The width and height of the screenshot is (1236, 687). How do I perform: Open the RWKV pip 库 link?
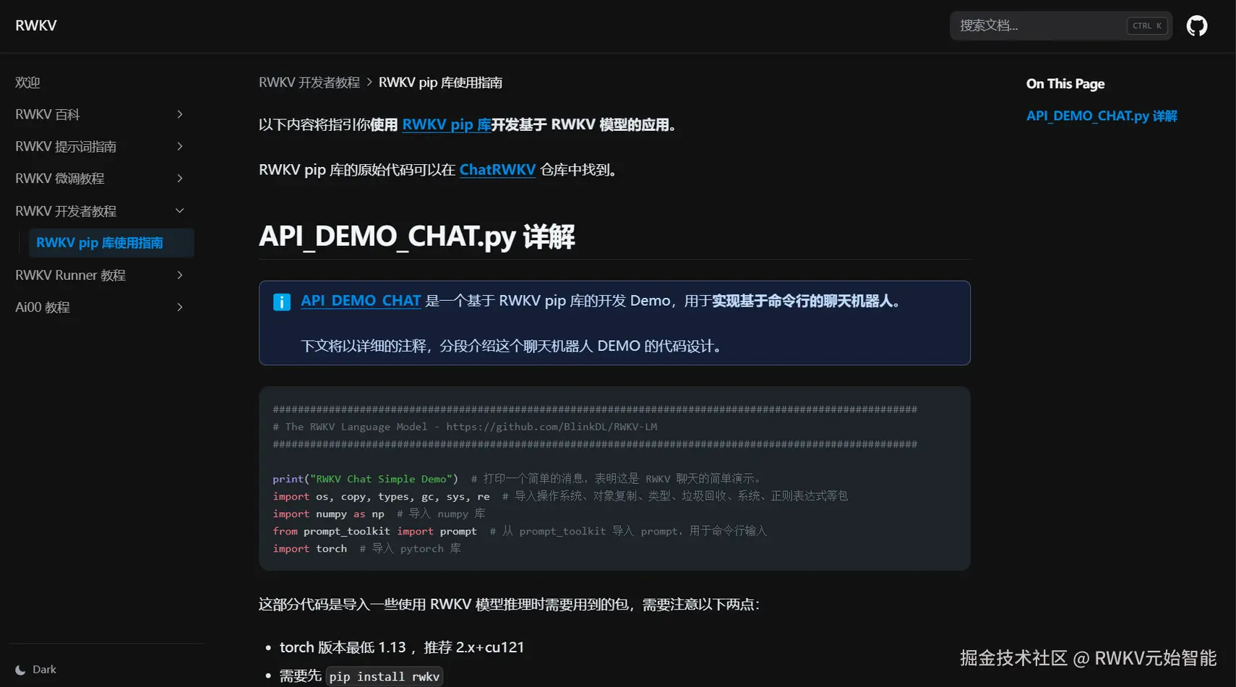pos(447,124)
